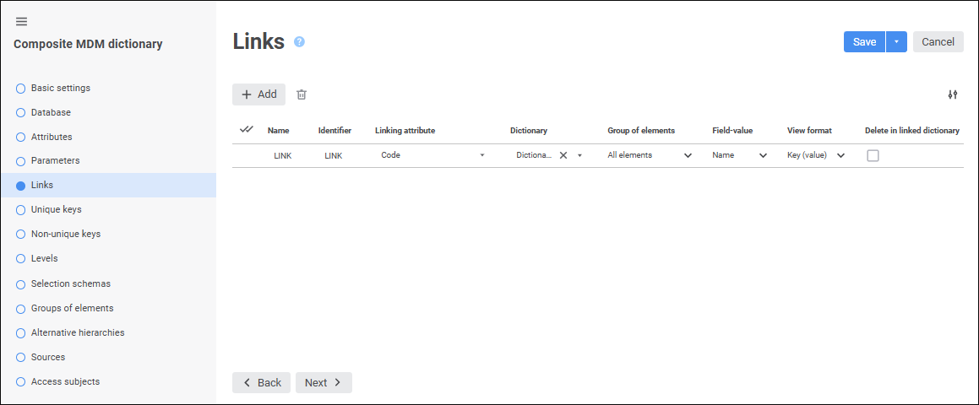Go to the Next step
Screen dimensions: 979x405
pyautogui.click(x=324, y=382)
